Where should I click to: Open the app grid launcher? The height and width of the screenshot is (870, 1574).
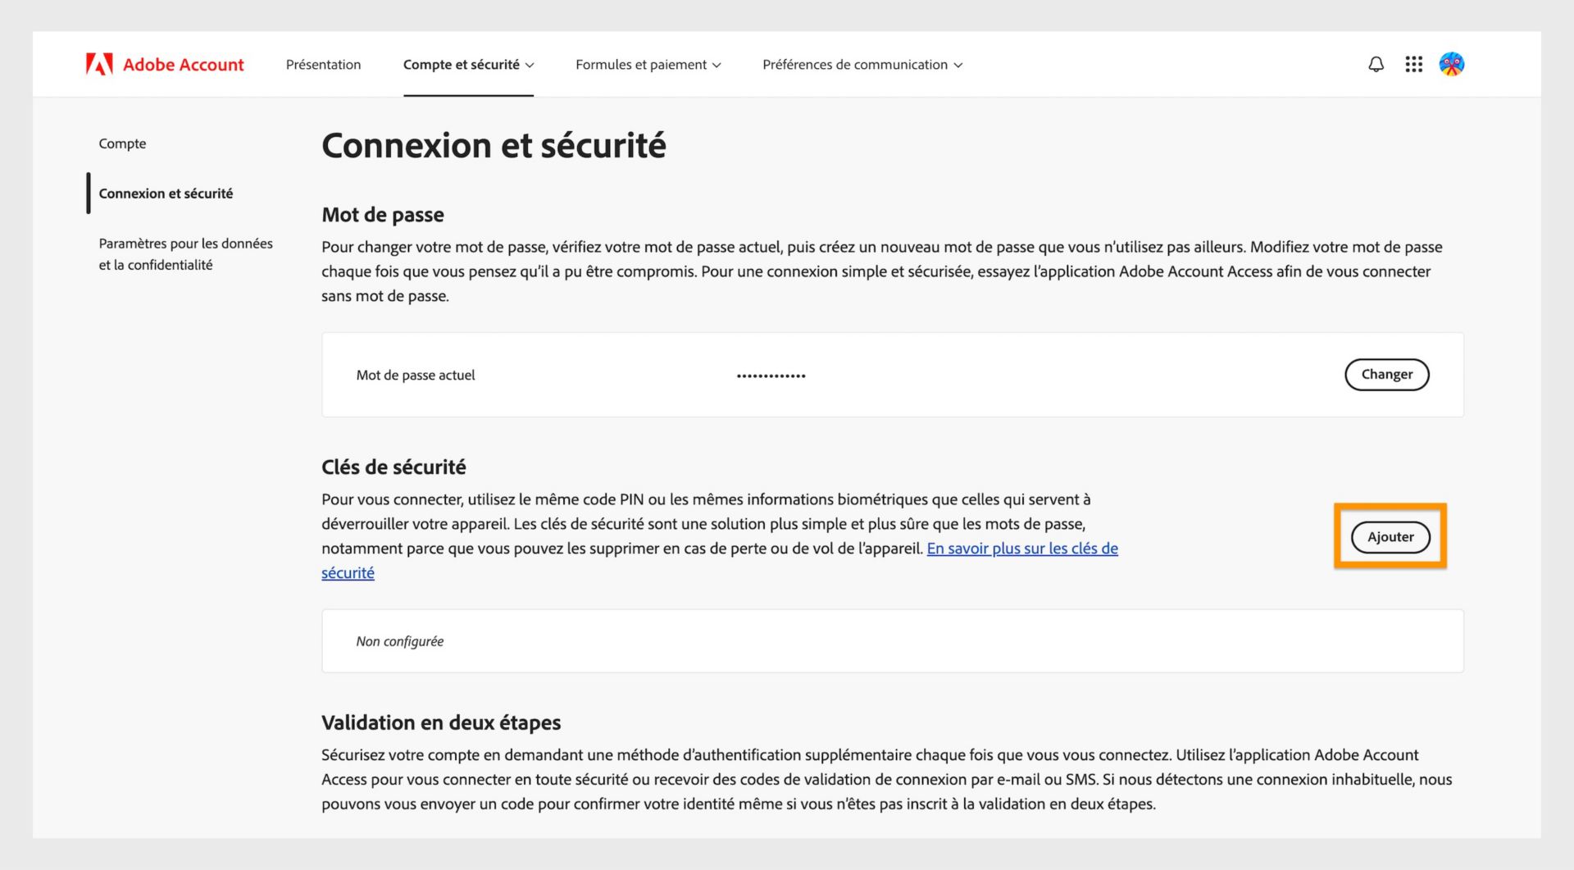coord(1413,64)
